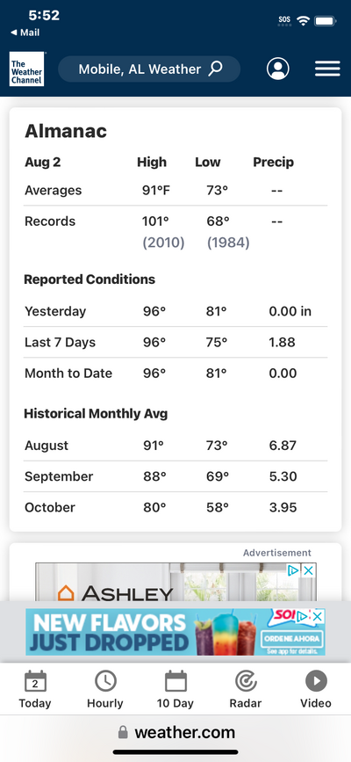Open the 10 Day forecast tab
This screenshot has width=351, height=762.
175,689
